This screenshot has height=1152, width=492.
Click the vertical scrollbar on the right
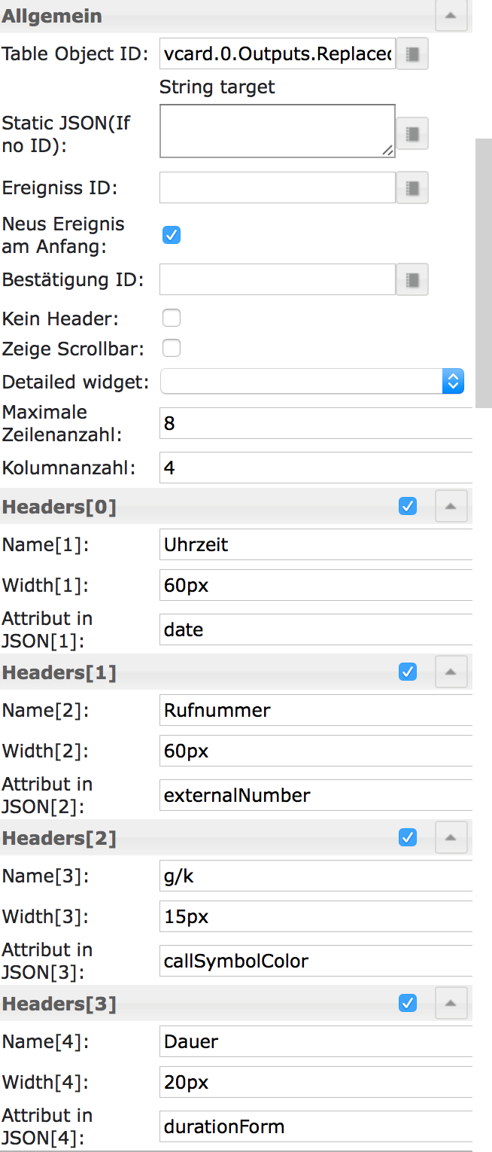483,271
